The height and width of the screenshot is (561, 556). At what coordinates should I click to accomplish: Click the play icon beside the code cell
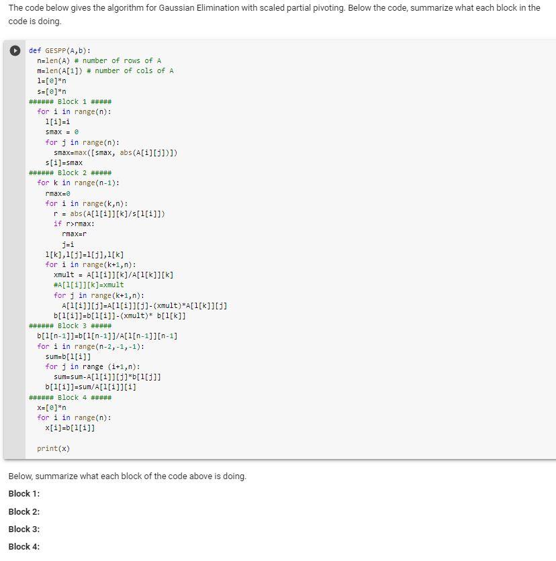pyautogui.click(x=15, y=50)
